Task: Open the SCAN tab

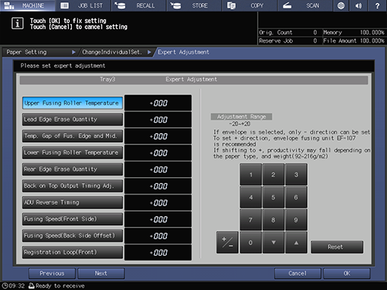Action: tap(305, 5)
